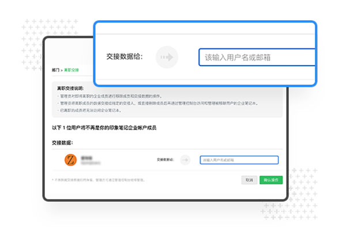Open the green 离职交接 breadcrumb
346x235 pixels.
point(72,70)
